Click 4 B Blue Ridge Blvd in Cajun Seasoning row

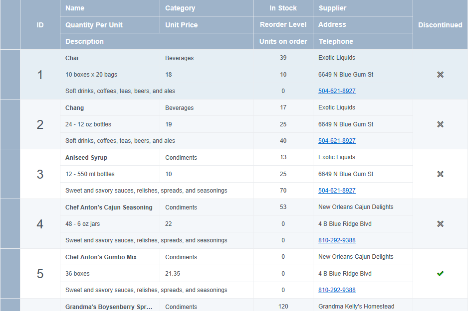[x=345, y=223]
